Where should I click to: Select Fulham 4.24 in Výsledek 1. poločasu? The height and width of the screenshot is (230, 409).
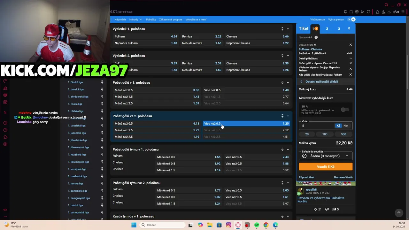pos(146,36)
